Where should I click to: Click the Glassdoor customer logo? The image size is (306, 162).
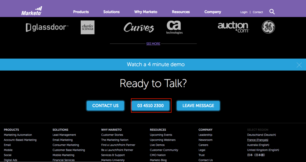click(47, 27)
